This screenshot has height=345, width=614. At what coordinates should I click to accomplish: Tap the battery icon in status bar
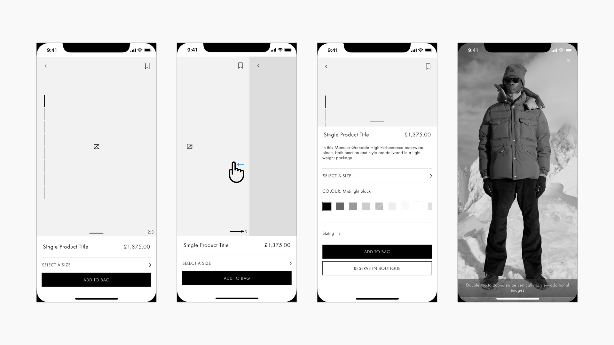[x=148, y=50]
